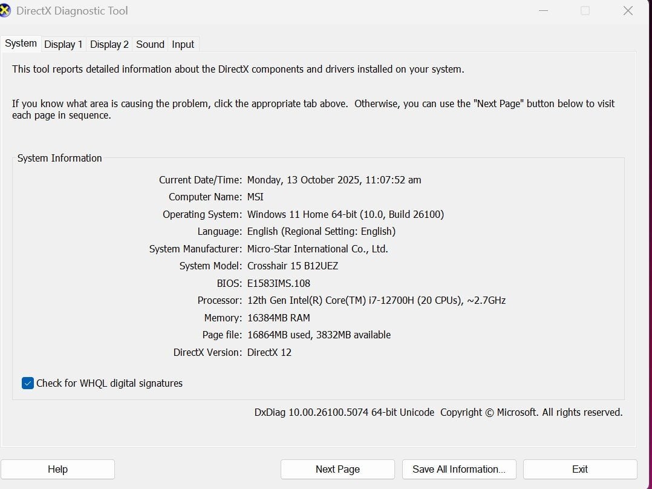Click the Memory value 16384MB RAM
Image resolution: width=652 pixels, height=489 pixels.
pos(279,318)
